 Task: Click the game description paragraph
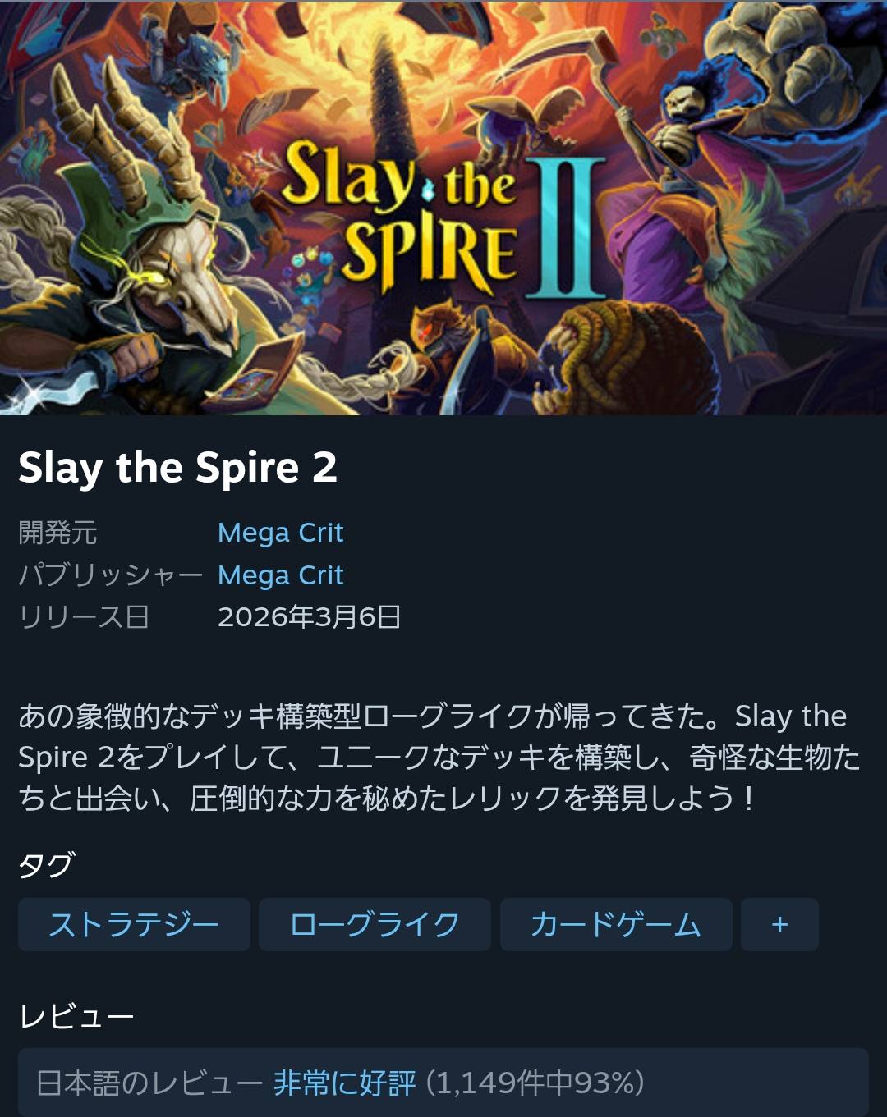[439, 757]
